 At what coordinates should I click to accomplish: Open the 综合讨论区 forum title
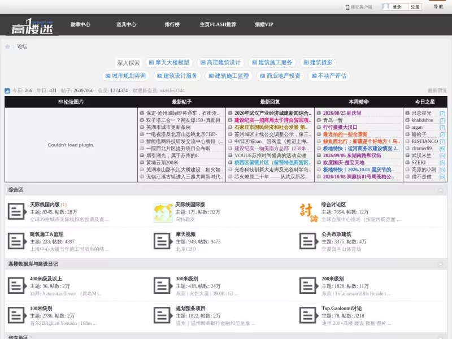point(333,205)
